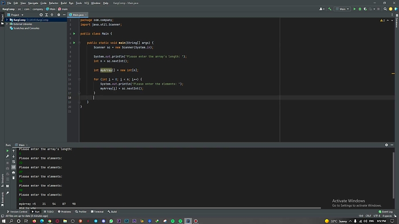Viewport: 399px width, 224px height.
Task: Rerun Main from the Run panel
Action: pyautogui.click(x=8, y=151)
